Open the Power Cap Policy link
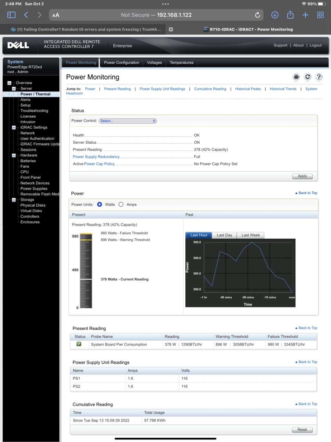 click(99, 164)
